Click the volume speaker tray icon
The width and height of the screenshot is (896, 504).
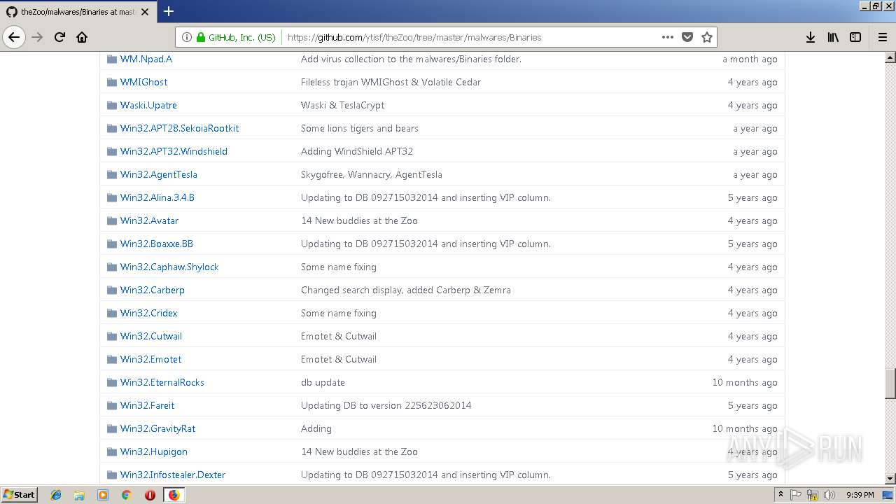tap(829, 495)
